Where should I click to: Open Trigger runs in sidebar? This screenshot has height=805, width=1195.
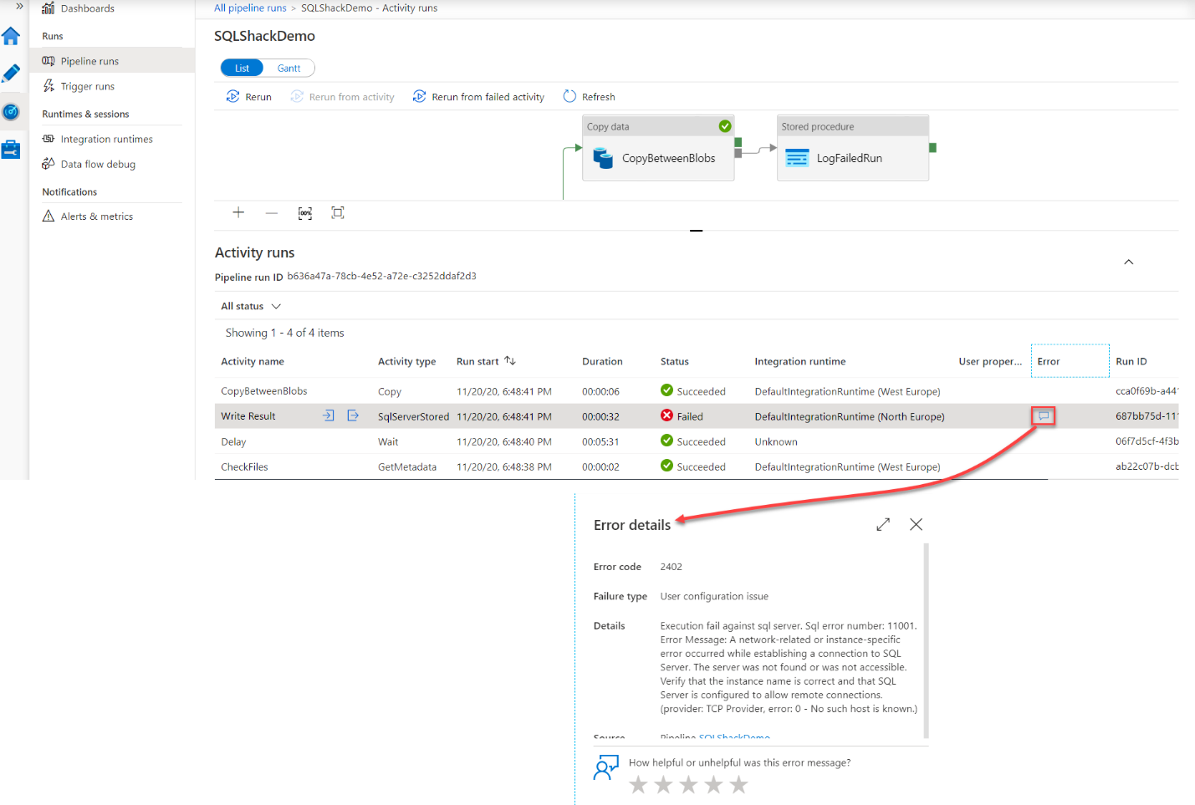87,86
